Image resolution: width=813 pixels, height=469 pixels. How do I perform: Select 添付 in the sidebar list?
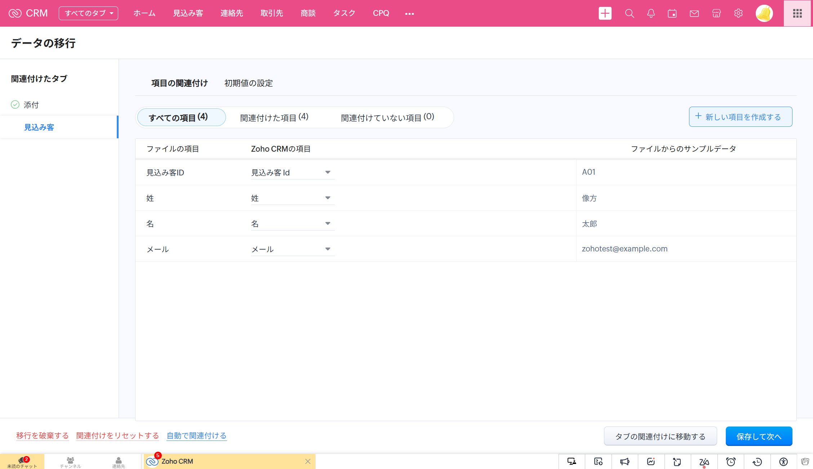31,105
